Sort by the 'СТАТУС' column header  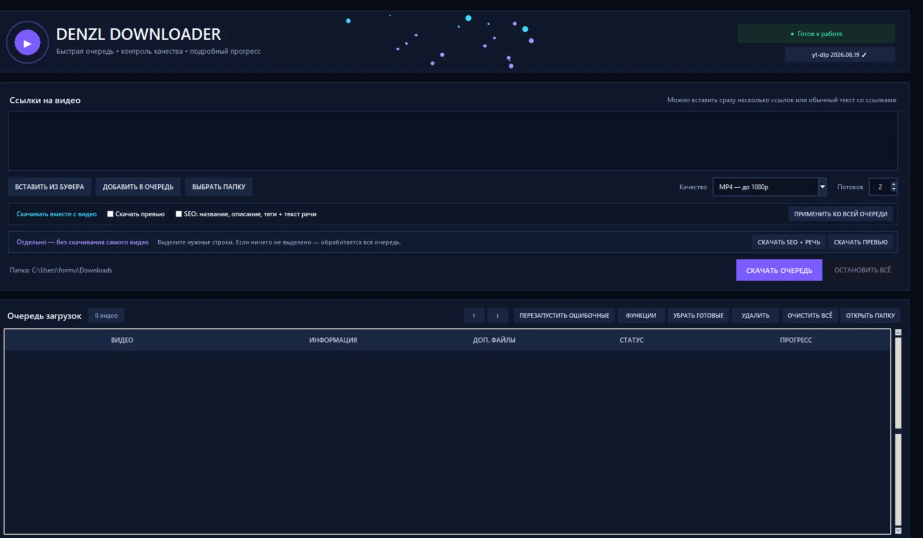(x=632, y=340)
